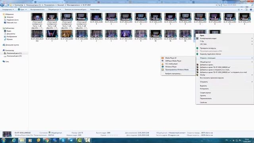Image resolution: width=254 pixels, height=143 pixels.
Task: Select Сеть in navigation pane
Action: coord(7,62)
